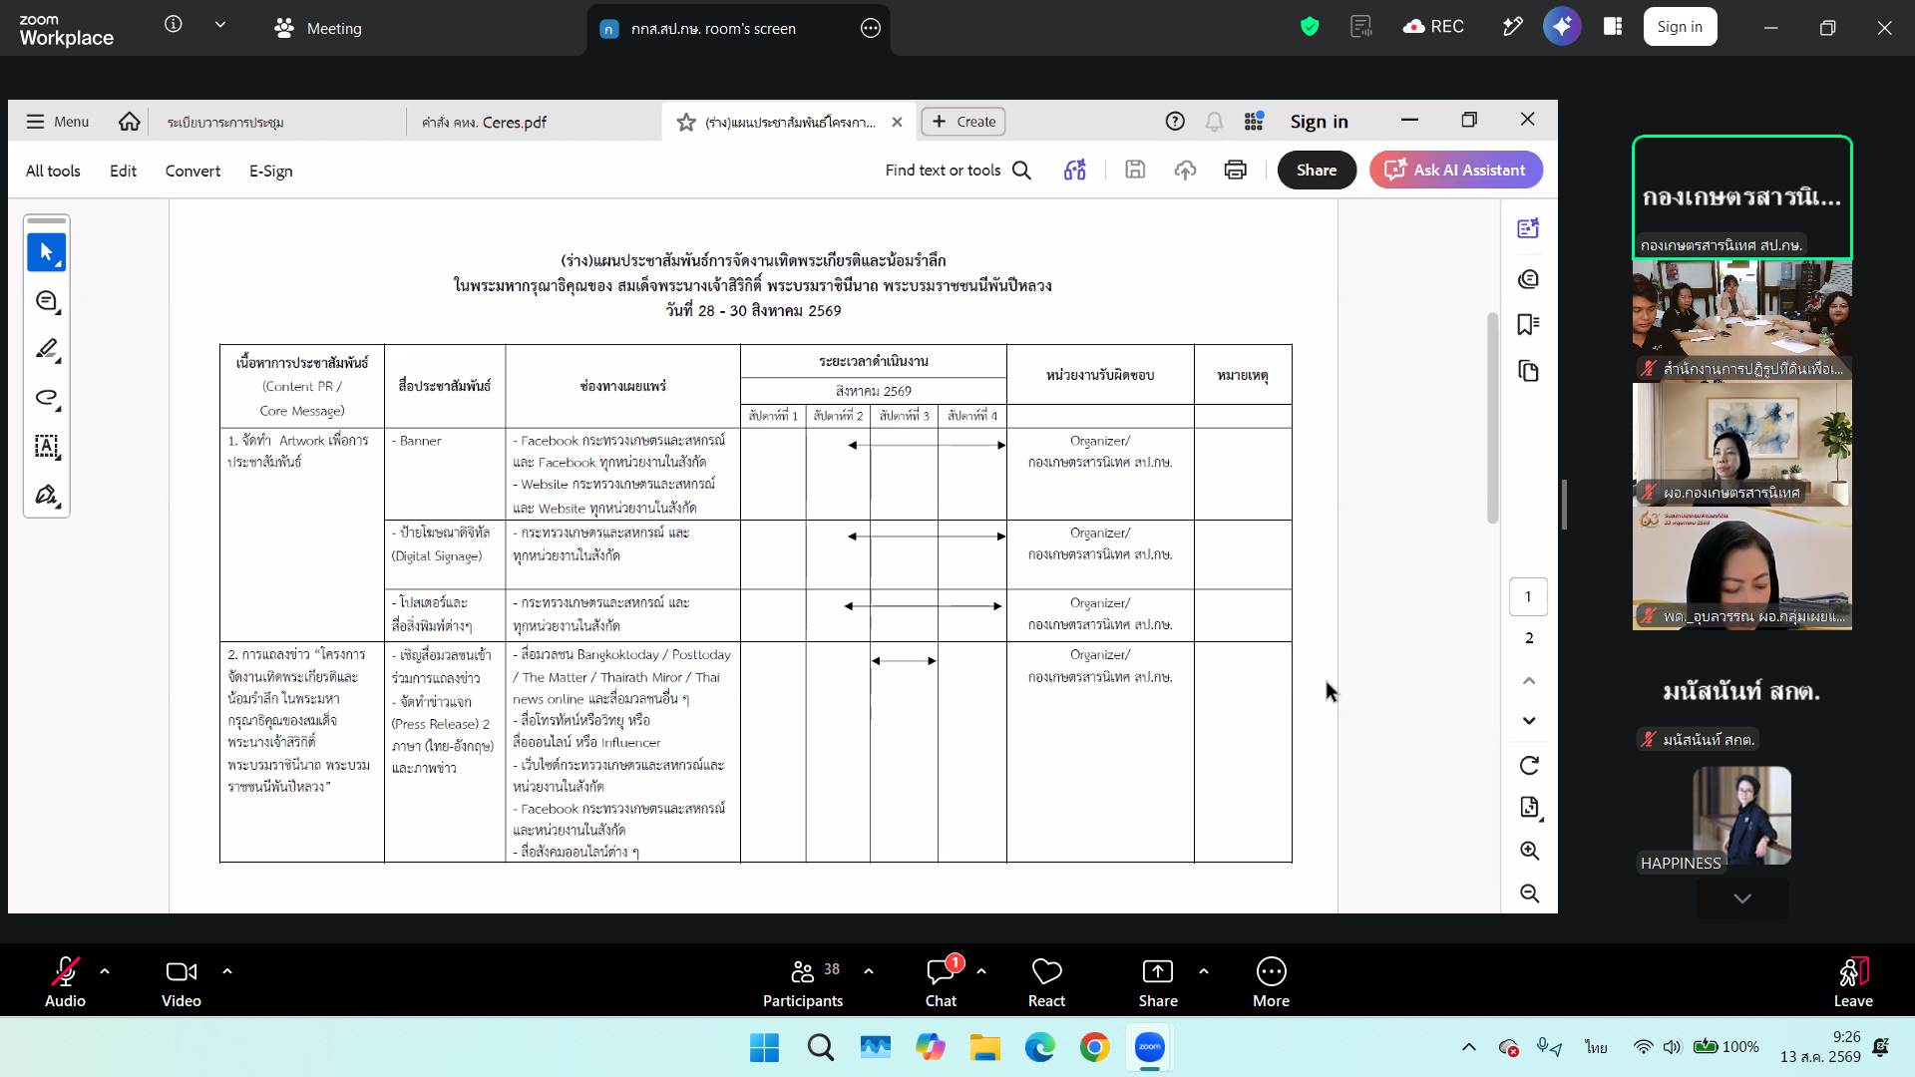1915x1077 pixels.
Task: Open the Zoom annotation pen icon
Action: 1513,27
